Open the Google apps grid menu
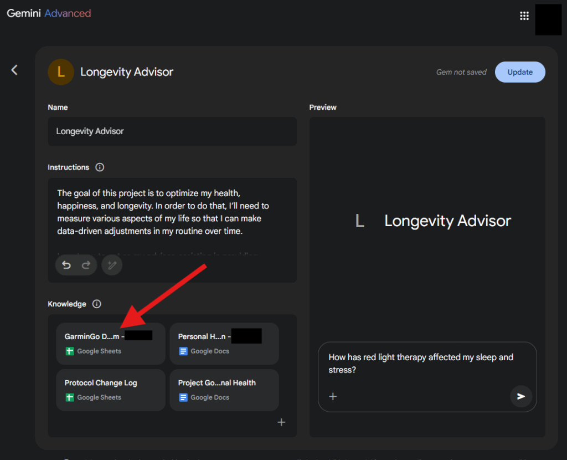 pos(524,16)
